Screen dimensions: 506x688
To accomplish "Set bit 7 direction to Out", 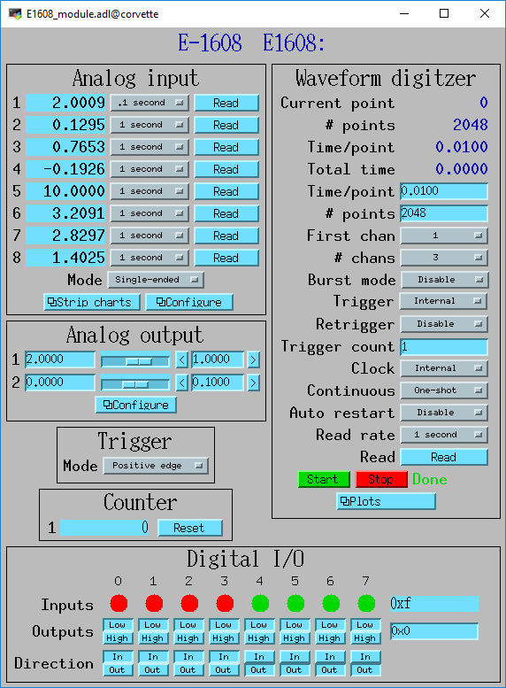I will pyautogui.click(x=365, y=670).
